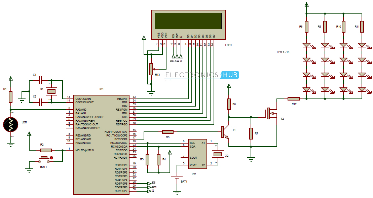The width and height of the screenshot is (373, 198).
Task: Click the RW terminal arrow at RD6/PSP6
Action: click(149, 187)
